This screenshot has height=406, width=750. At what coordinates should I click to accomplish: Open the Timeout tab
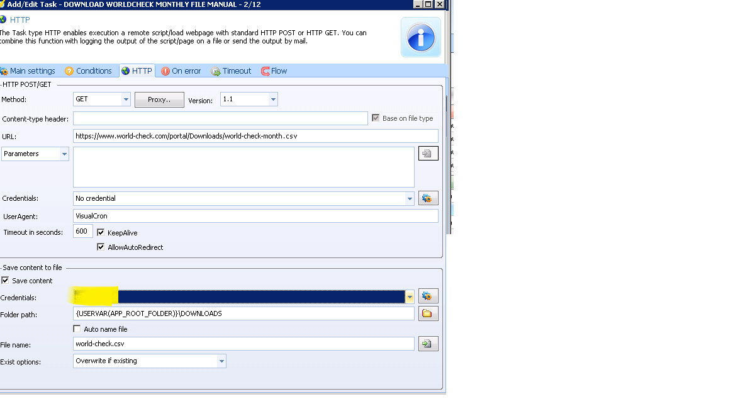tap(232, 71)
